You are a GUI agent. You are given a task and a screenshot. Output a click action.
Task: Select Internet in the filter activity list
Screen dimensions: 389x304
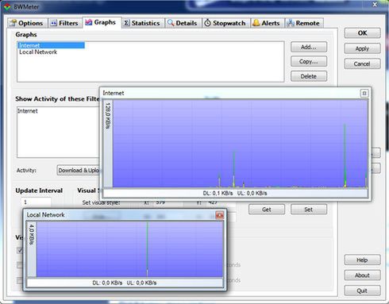tap(28, 111)
